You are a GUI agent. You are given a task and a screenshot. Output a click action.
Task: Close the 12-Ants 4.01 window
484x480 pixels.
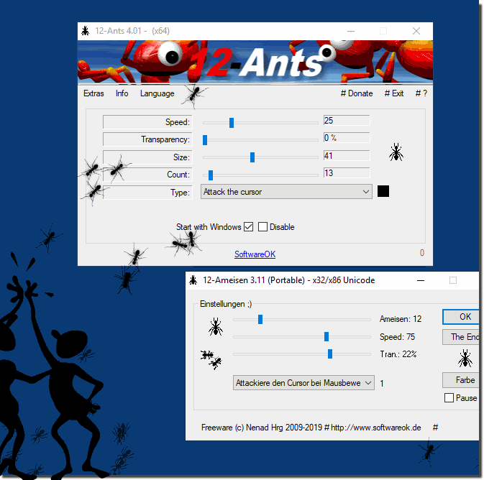pyautogui.click(x=416, y=31)
